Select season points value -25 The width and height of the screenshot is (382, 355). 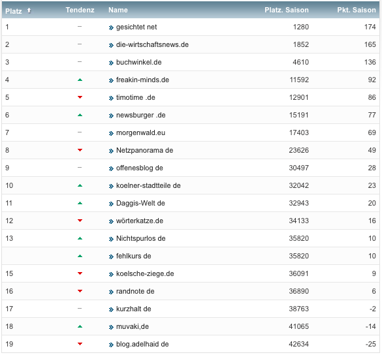pos(371,344)
